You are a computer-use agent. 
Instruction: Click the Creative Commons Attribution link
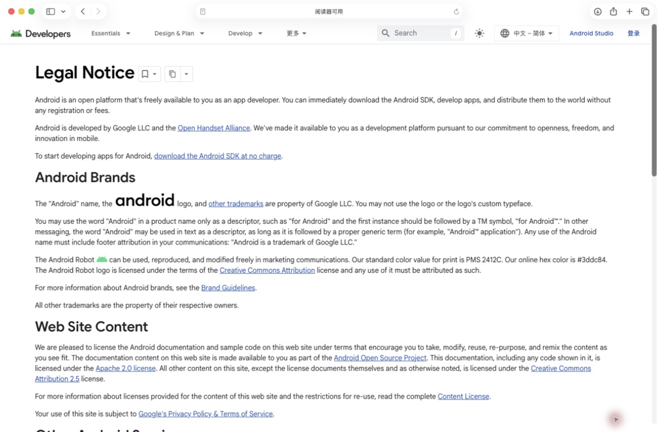[267, 271]
